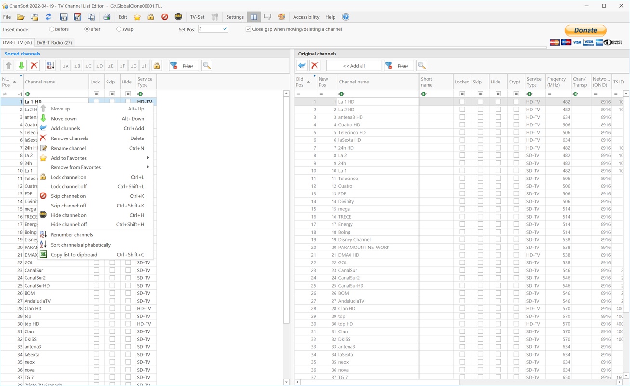Toggle Crypt checkbox for Telecinco HD in Original channels

click(516, 133)
